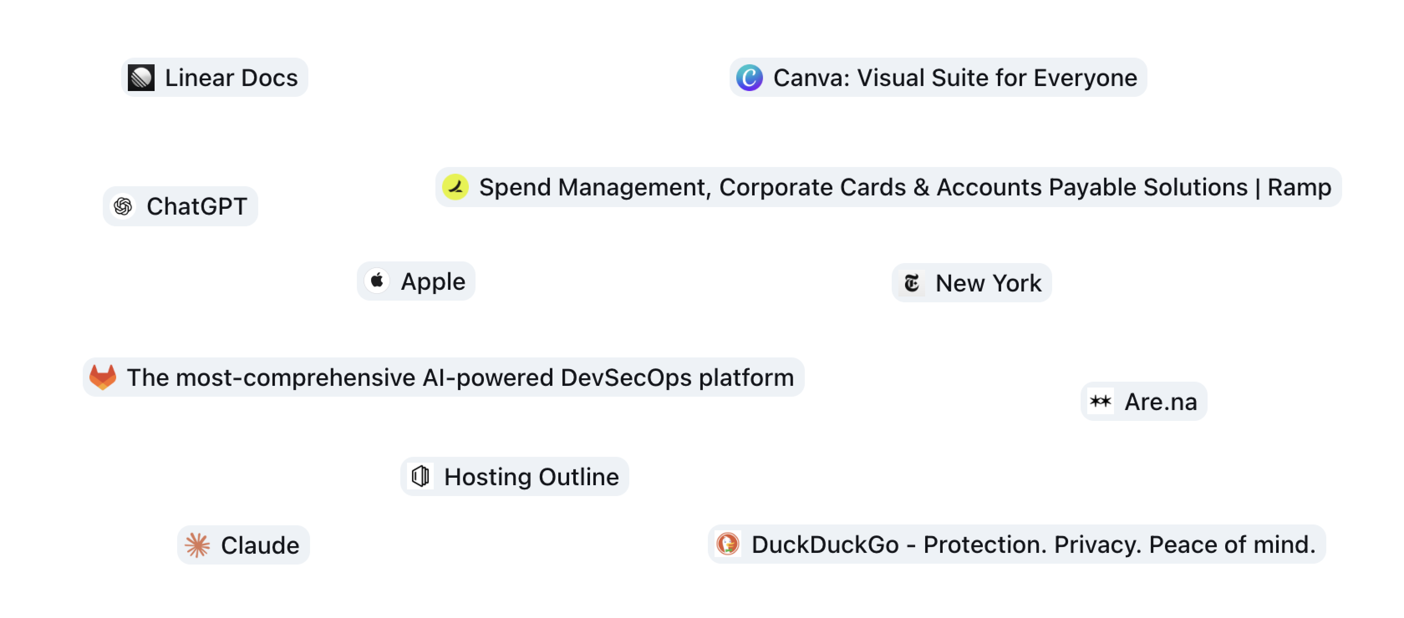
Task: Open the New York link text
Action: [x=988, y=283]
